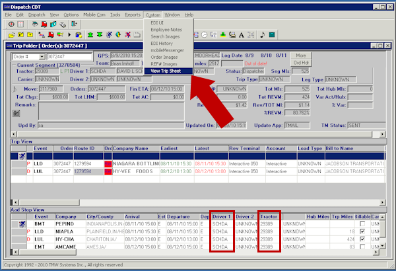Click the Ord Hdr button
The width and height of the screenshot is (396, 271).
coord(301,63)
